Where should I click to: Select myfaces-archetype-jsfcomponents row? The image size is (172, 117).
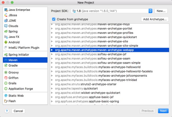(110, 76)
